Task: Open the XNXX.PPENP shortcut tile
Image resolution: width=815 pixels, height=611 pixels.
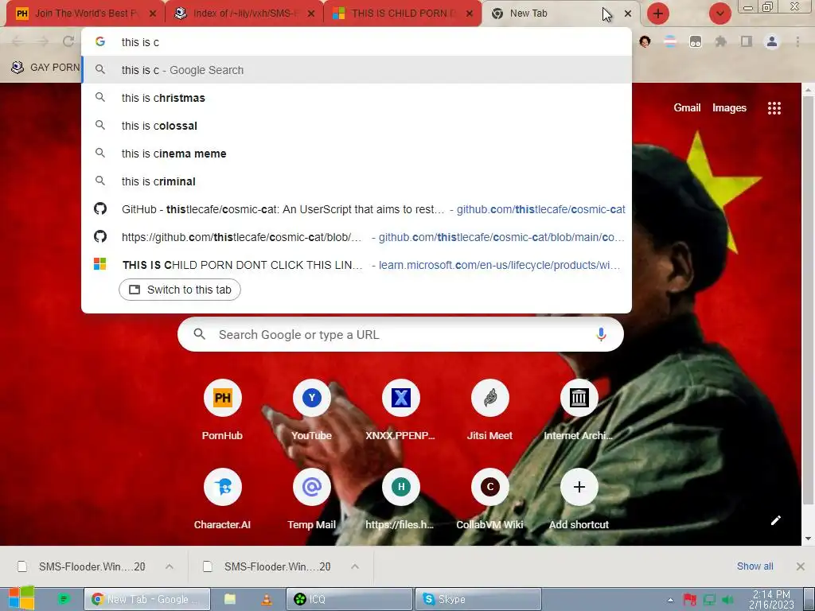Action: 401,399
